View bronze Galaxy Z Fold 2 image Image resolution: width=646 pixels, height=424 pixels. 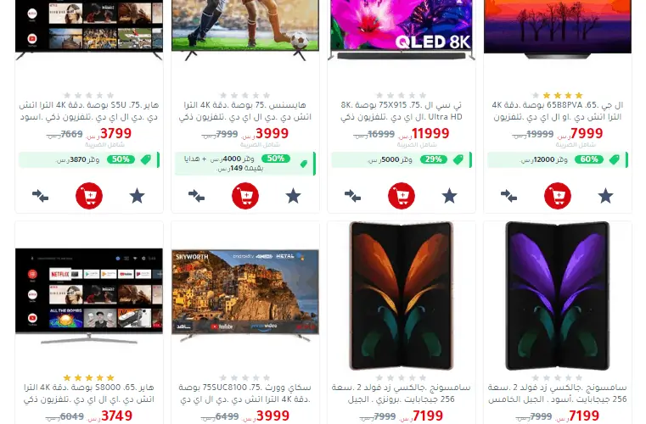point(402,296)
